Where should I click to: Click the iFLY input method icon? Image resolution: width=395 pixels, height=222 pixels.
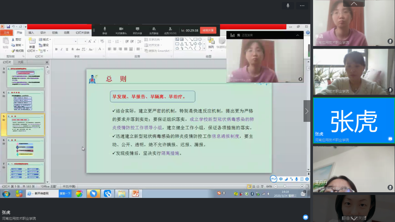(273, 179)
